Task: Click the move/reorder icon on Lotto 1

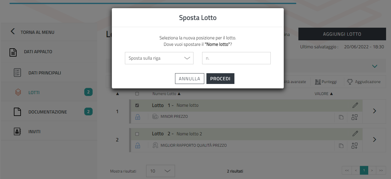Action: click(x=354, y=117)
